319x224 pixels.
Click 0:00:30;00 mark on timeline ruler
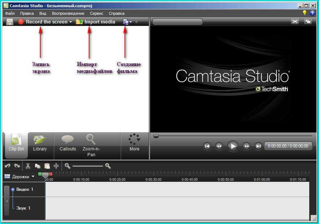click(154, 180)
